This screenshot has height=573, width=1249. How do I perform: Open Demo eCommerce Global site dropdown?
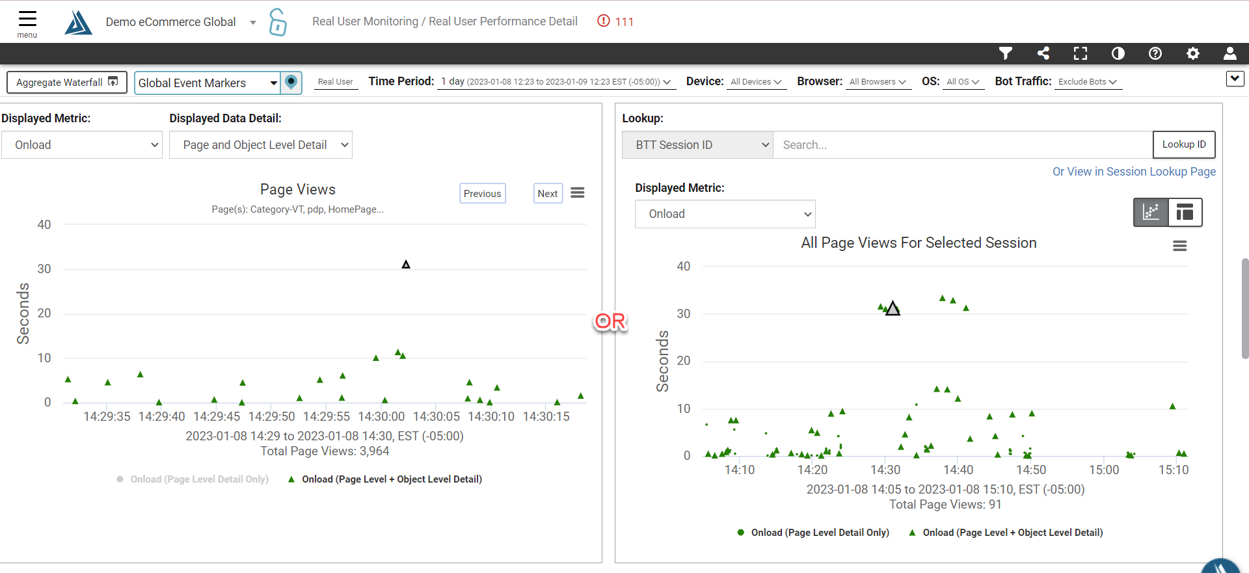coord(181,22)
